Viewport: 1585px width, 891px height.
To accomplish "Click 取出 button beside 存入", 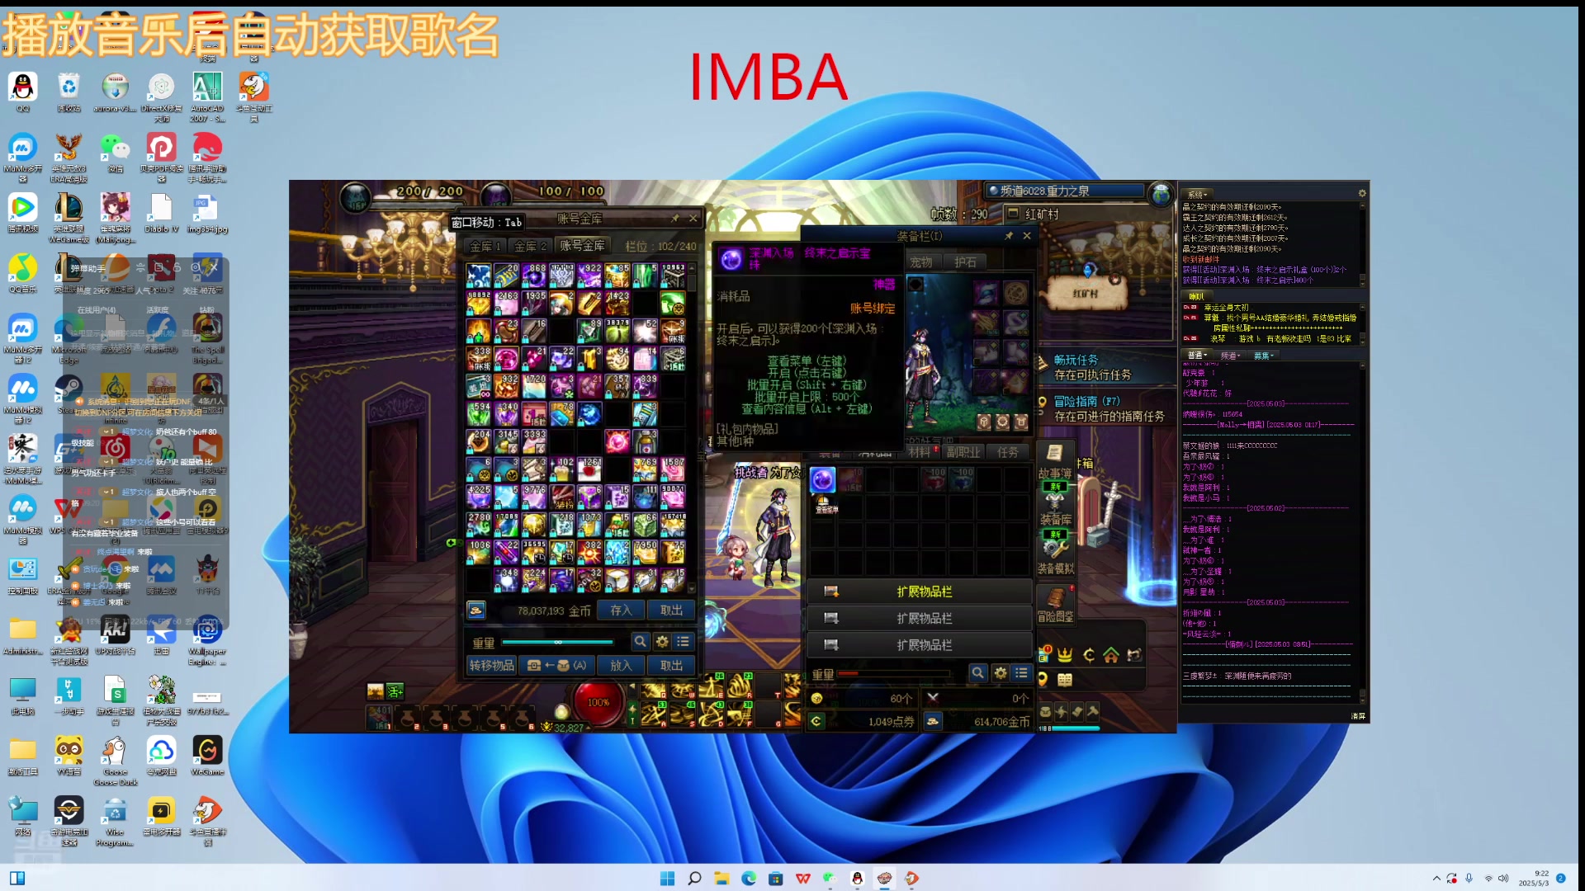I will pos(671,610).
